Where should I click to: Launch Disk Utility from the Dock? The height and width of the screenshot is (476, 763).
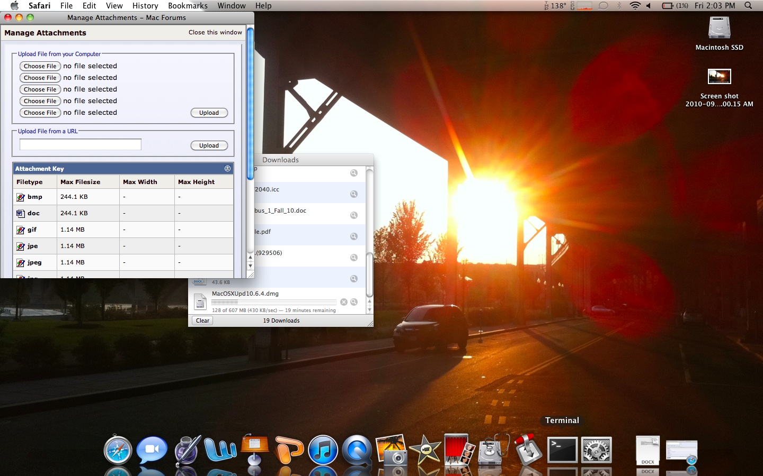click(494, 450)
